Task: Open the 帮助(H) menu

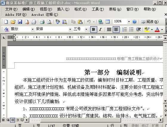Action: point(150,9)
